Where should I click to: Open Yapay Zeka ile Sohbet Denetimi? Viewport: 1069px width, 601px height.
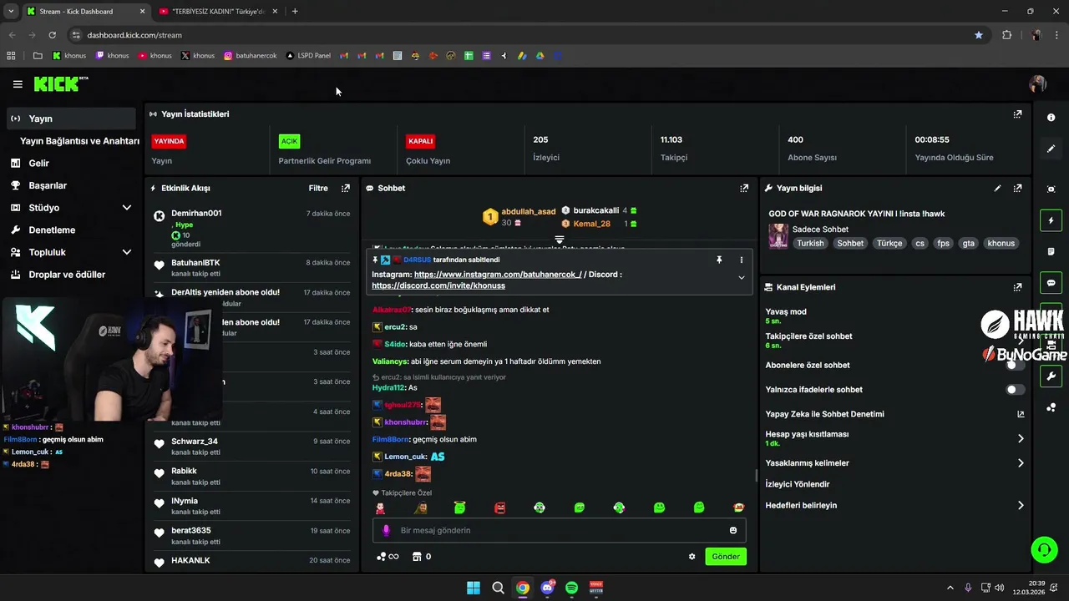click(824, 414)
